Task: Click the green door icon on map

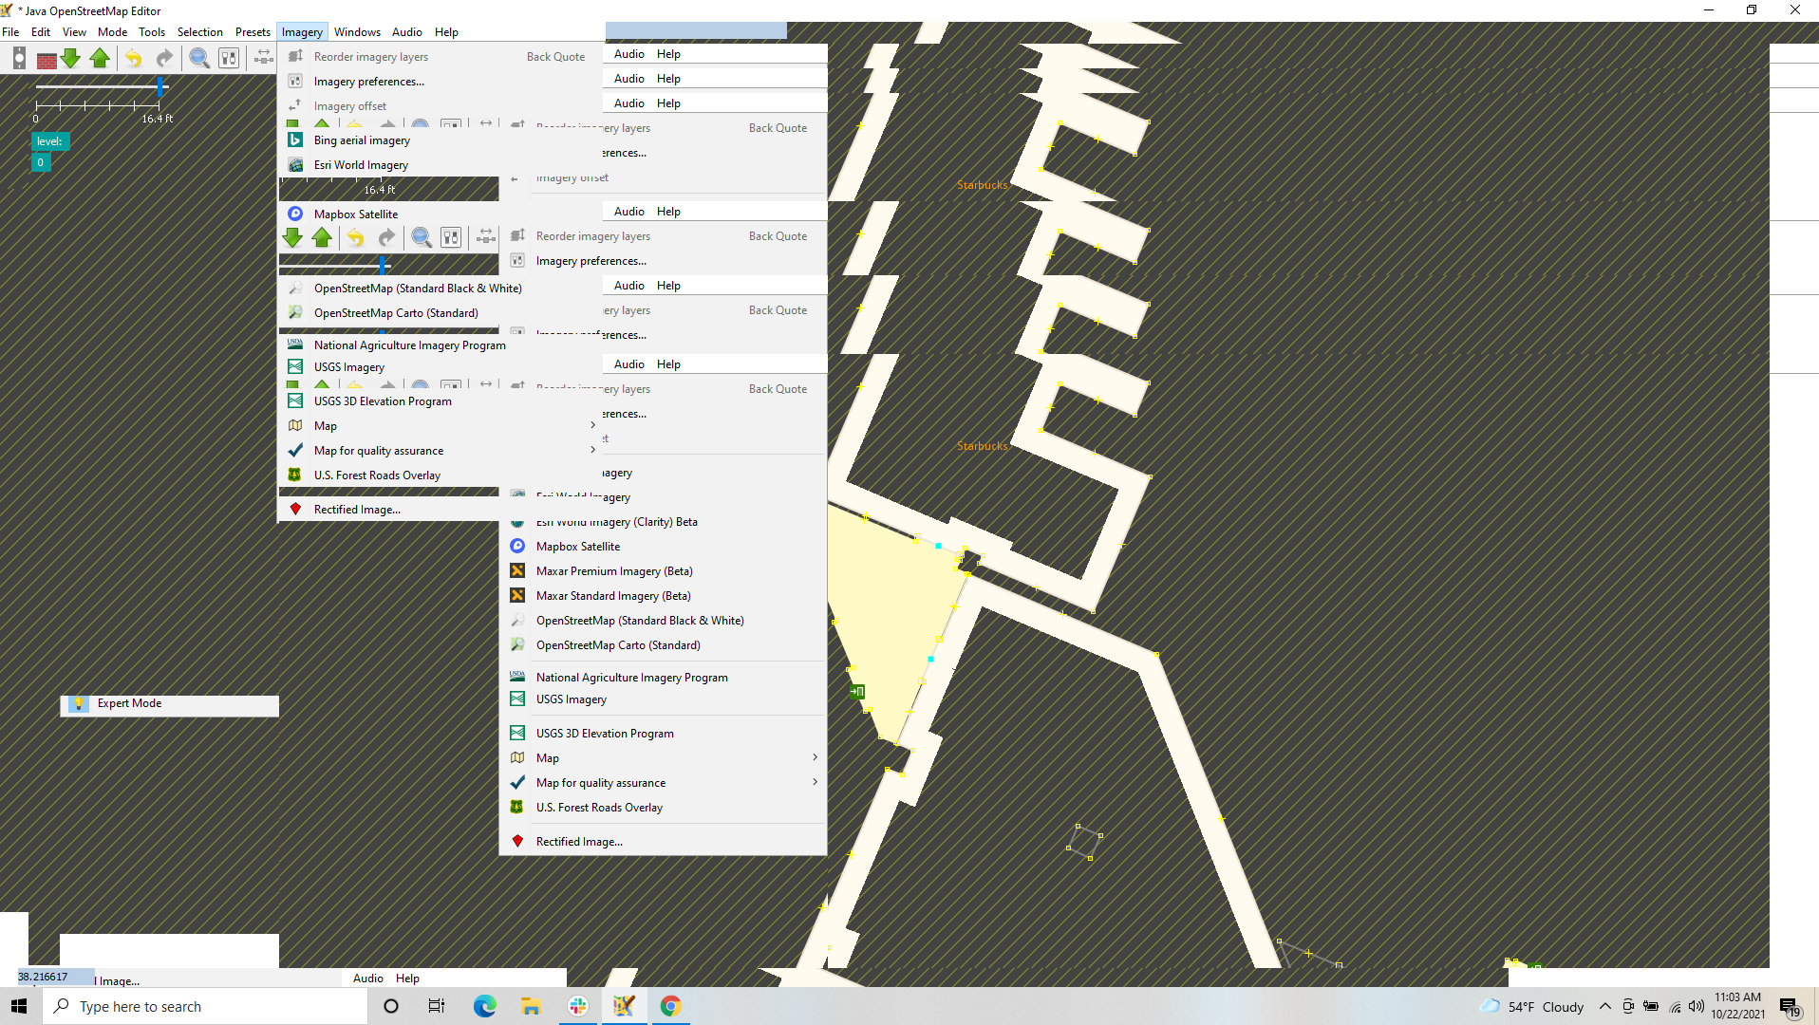Action: (857, 692)
